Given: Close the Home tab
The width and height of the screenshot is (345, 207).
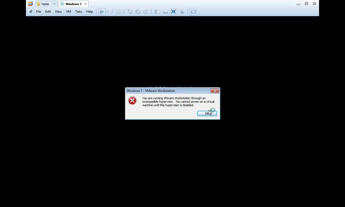Looking at the screenshot, I should [54, 4].
